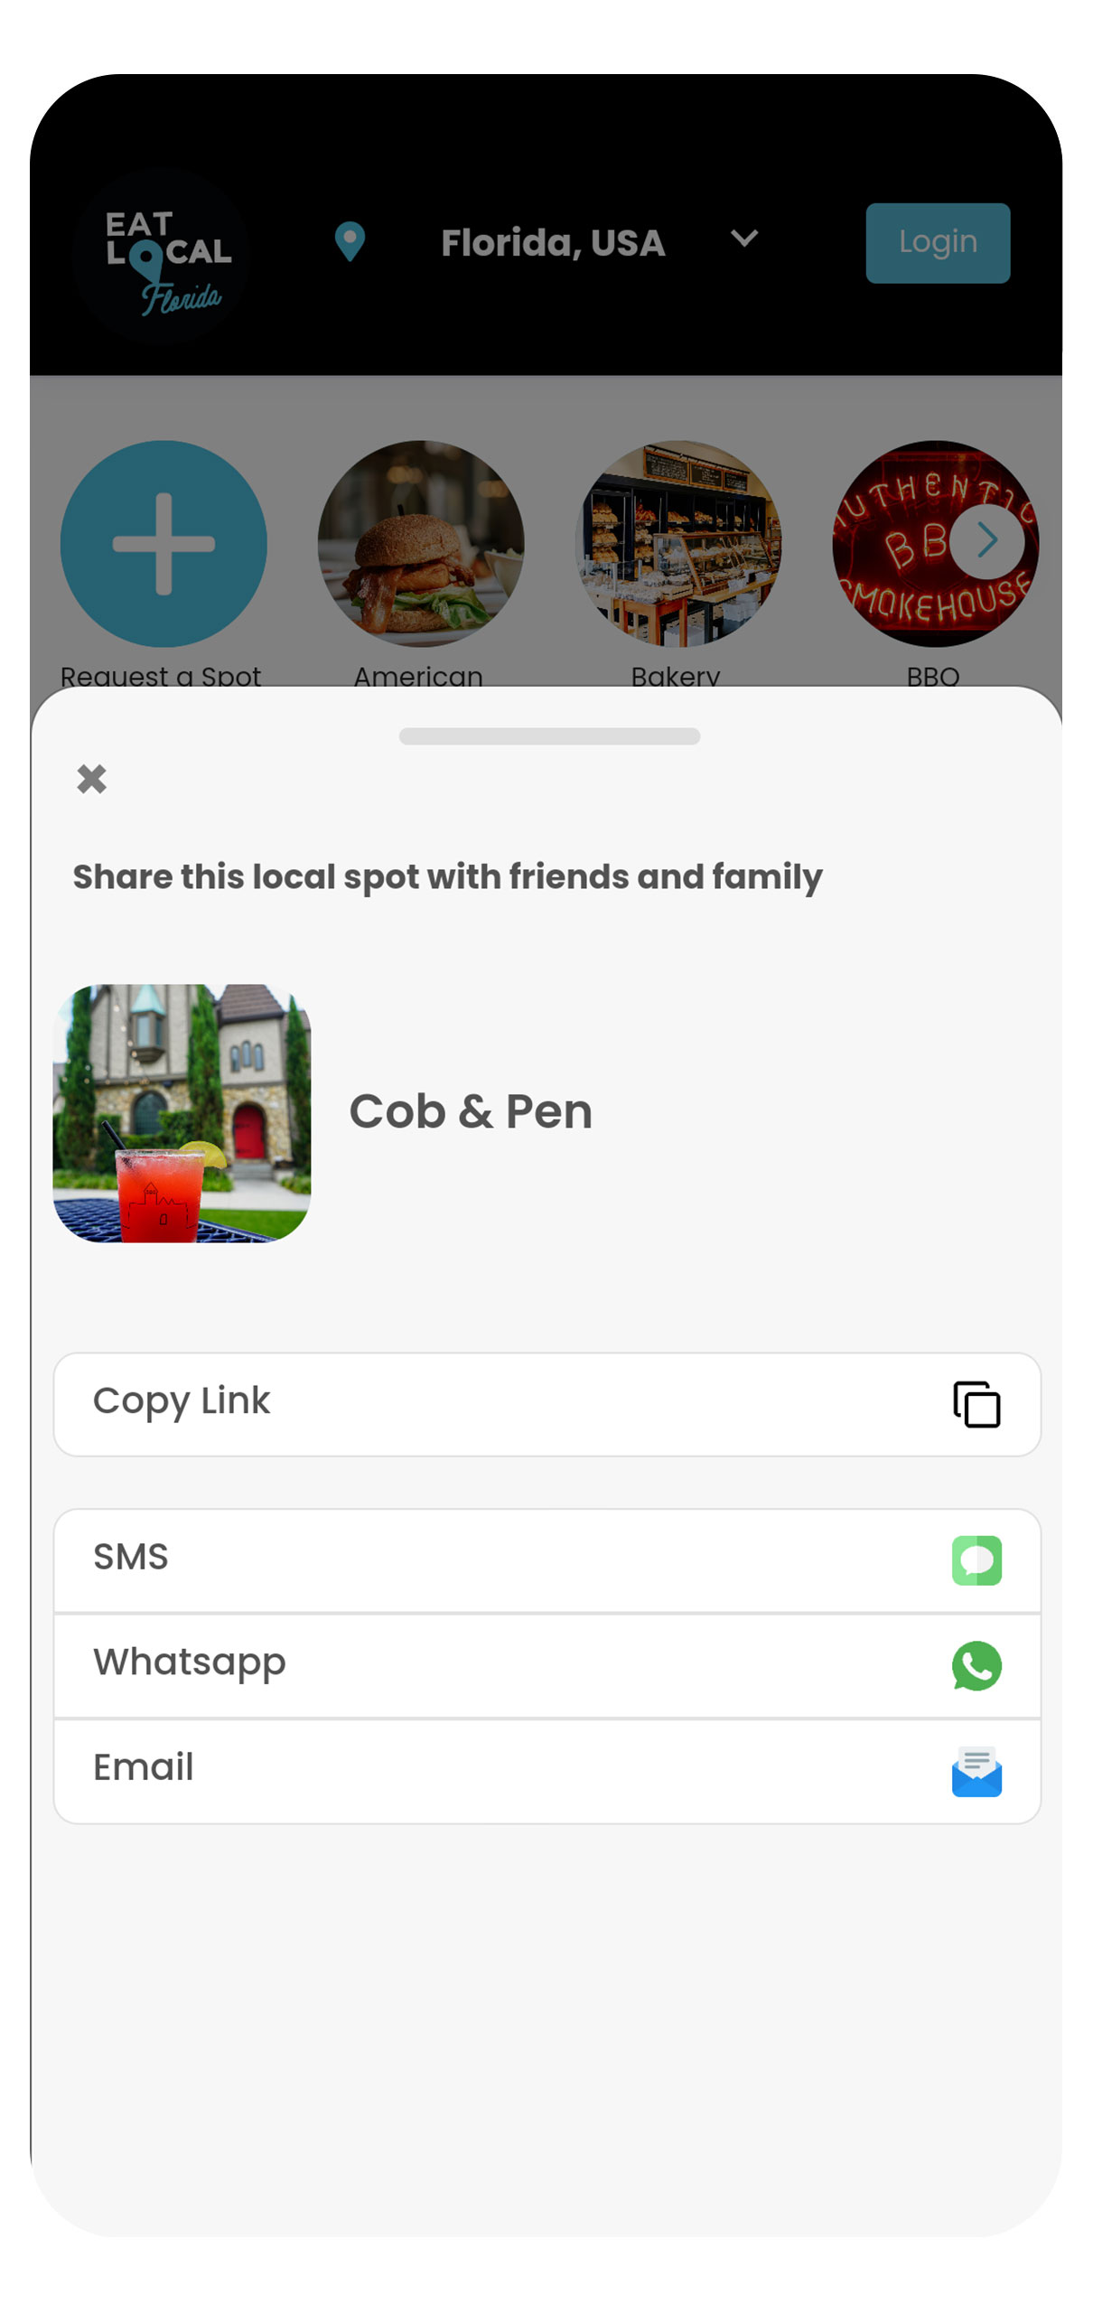
Task: Click the Cob & Pen photo thumbnail
Action: 182,1112
